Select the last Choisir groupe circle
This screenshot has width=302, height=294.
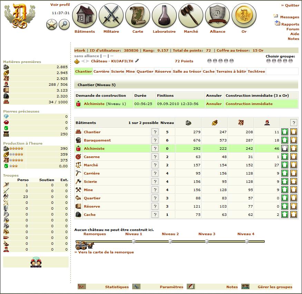(x=291, y=61)
